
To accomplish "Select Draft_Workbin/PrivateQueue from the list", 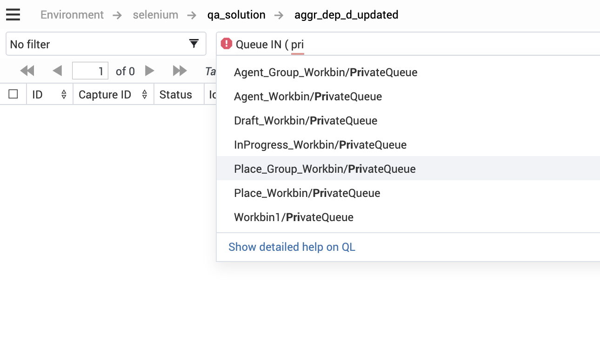I will [x=306, y=121].
